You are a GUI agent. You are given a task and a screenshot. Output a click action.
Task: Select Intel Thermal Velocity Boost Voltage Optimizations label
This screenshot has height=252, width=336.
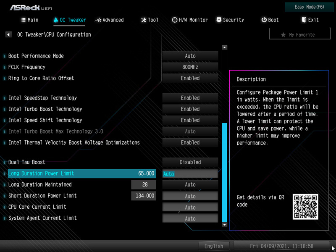(74, 142)
